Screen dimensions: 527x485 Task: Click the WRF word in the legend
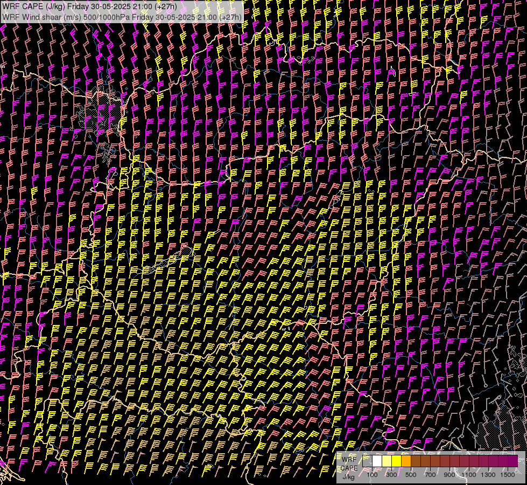click(349, 460)
